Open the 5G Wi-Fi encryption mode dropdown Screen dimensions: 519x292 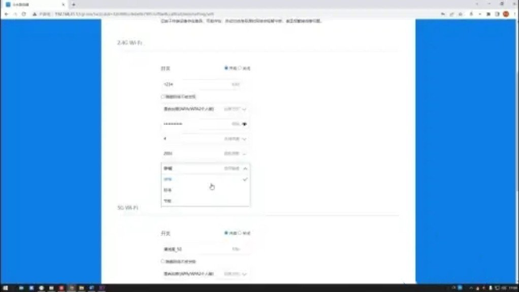click(205, 274)
